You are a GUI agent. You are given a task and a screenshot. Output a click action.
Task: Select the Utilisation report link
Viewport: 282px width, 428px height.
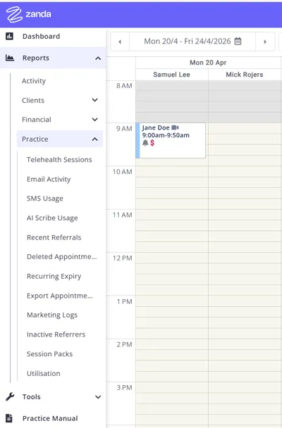click(44, 373)
